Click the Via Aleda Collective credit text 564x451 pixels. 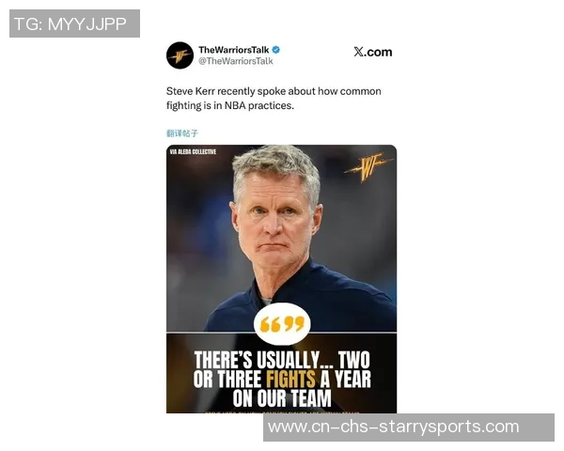193,152
